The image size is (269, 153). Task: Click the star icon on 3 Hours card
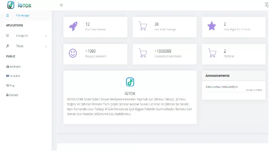coord(212,26)
